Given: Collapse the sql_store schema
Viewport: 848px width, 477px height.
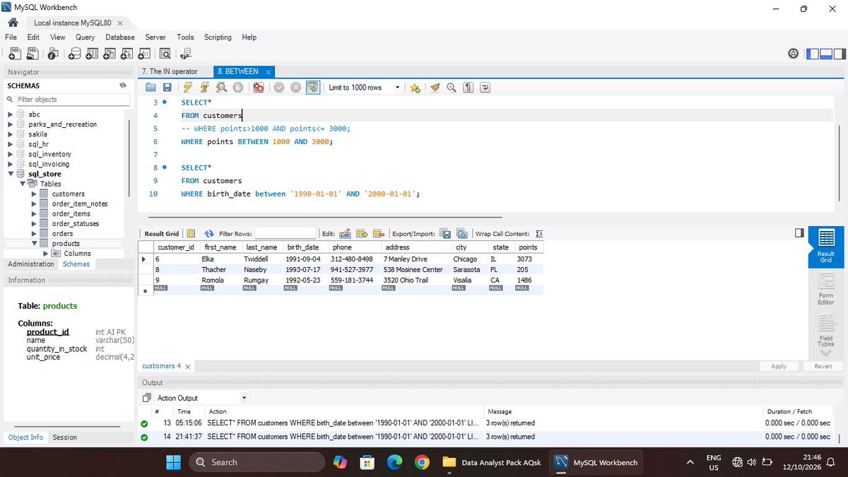Looking at the screenshot, I should pyautogui.click(x=10, y=174).
